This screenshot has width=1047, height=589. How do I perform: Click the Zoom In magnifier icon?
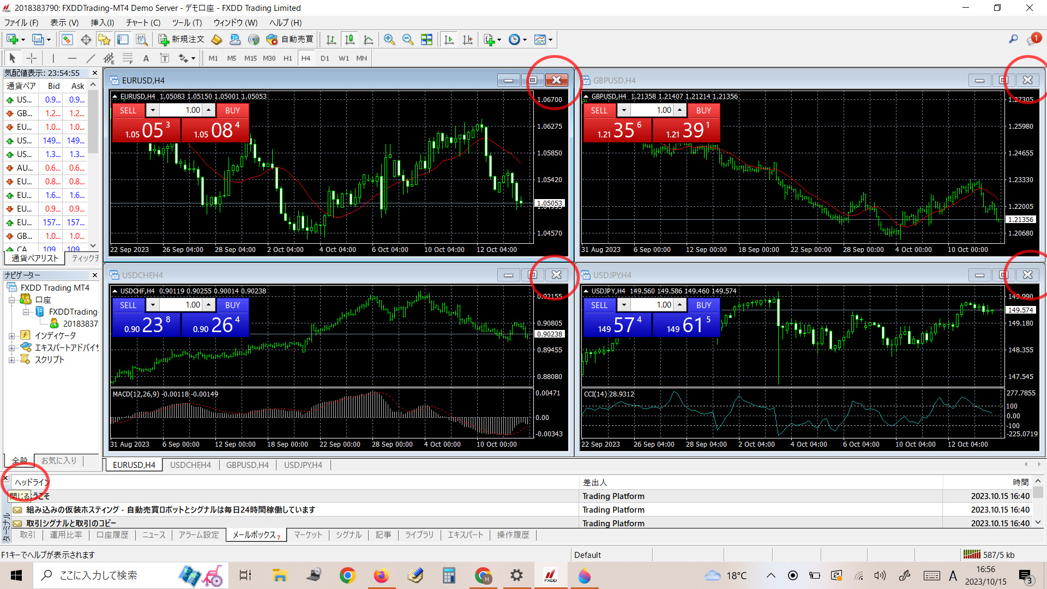coord(389,39)
